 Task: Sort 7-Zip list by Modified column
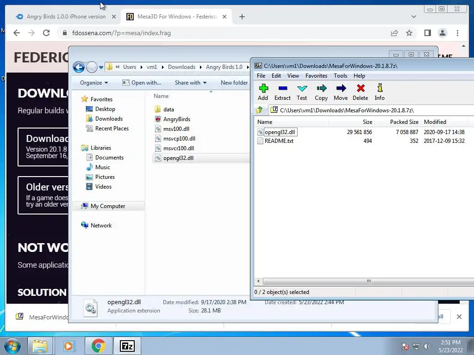[x=444, y=122]
